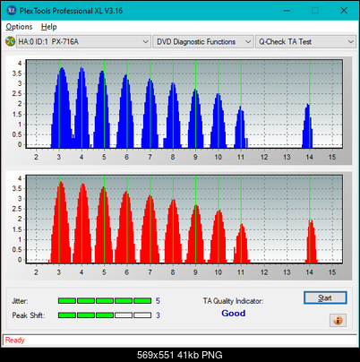360x362 pixels.
Task: Click the disc icon beside the drive selector
Action: (x=10, y=41)
